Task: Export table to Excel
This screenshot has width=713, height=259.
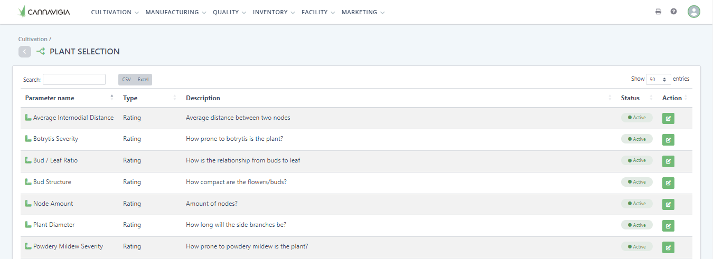Action: 143,80
